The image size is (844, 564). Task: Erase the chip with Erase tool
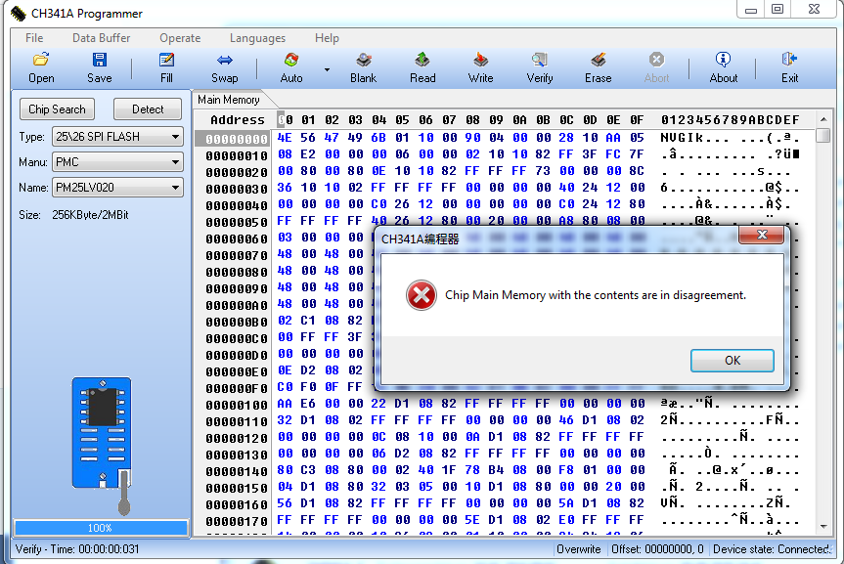[x=598, y=67]
